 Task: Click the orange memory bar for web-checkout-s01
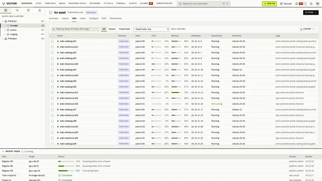pyautogui.click(x=176, y=93)
